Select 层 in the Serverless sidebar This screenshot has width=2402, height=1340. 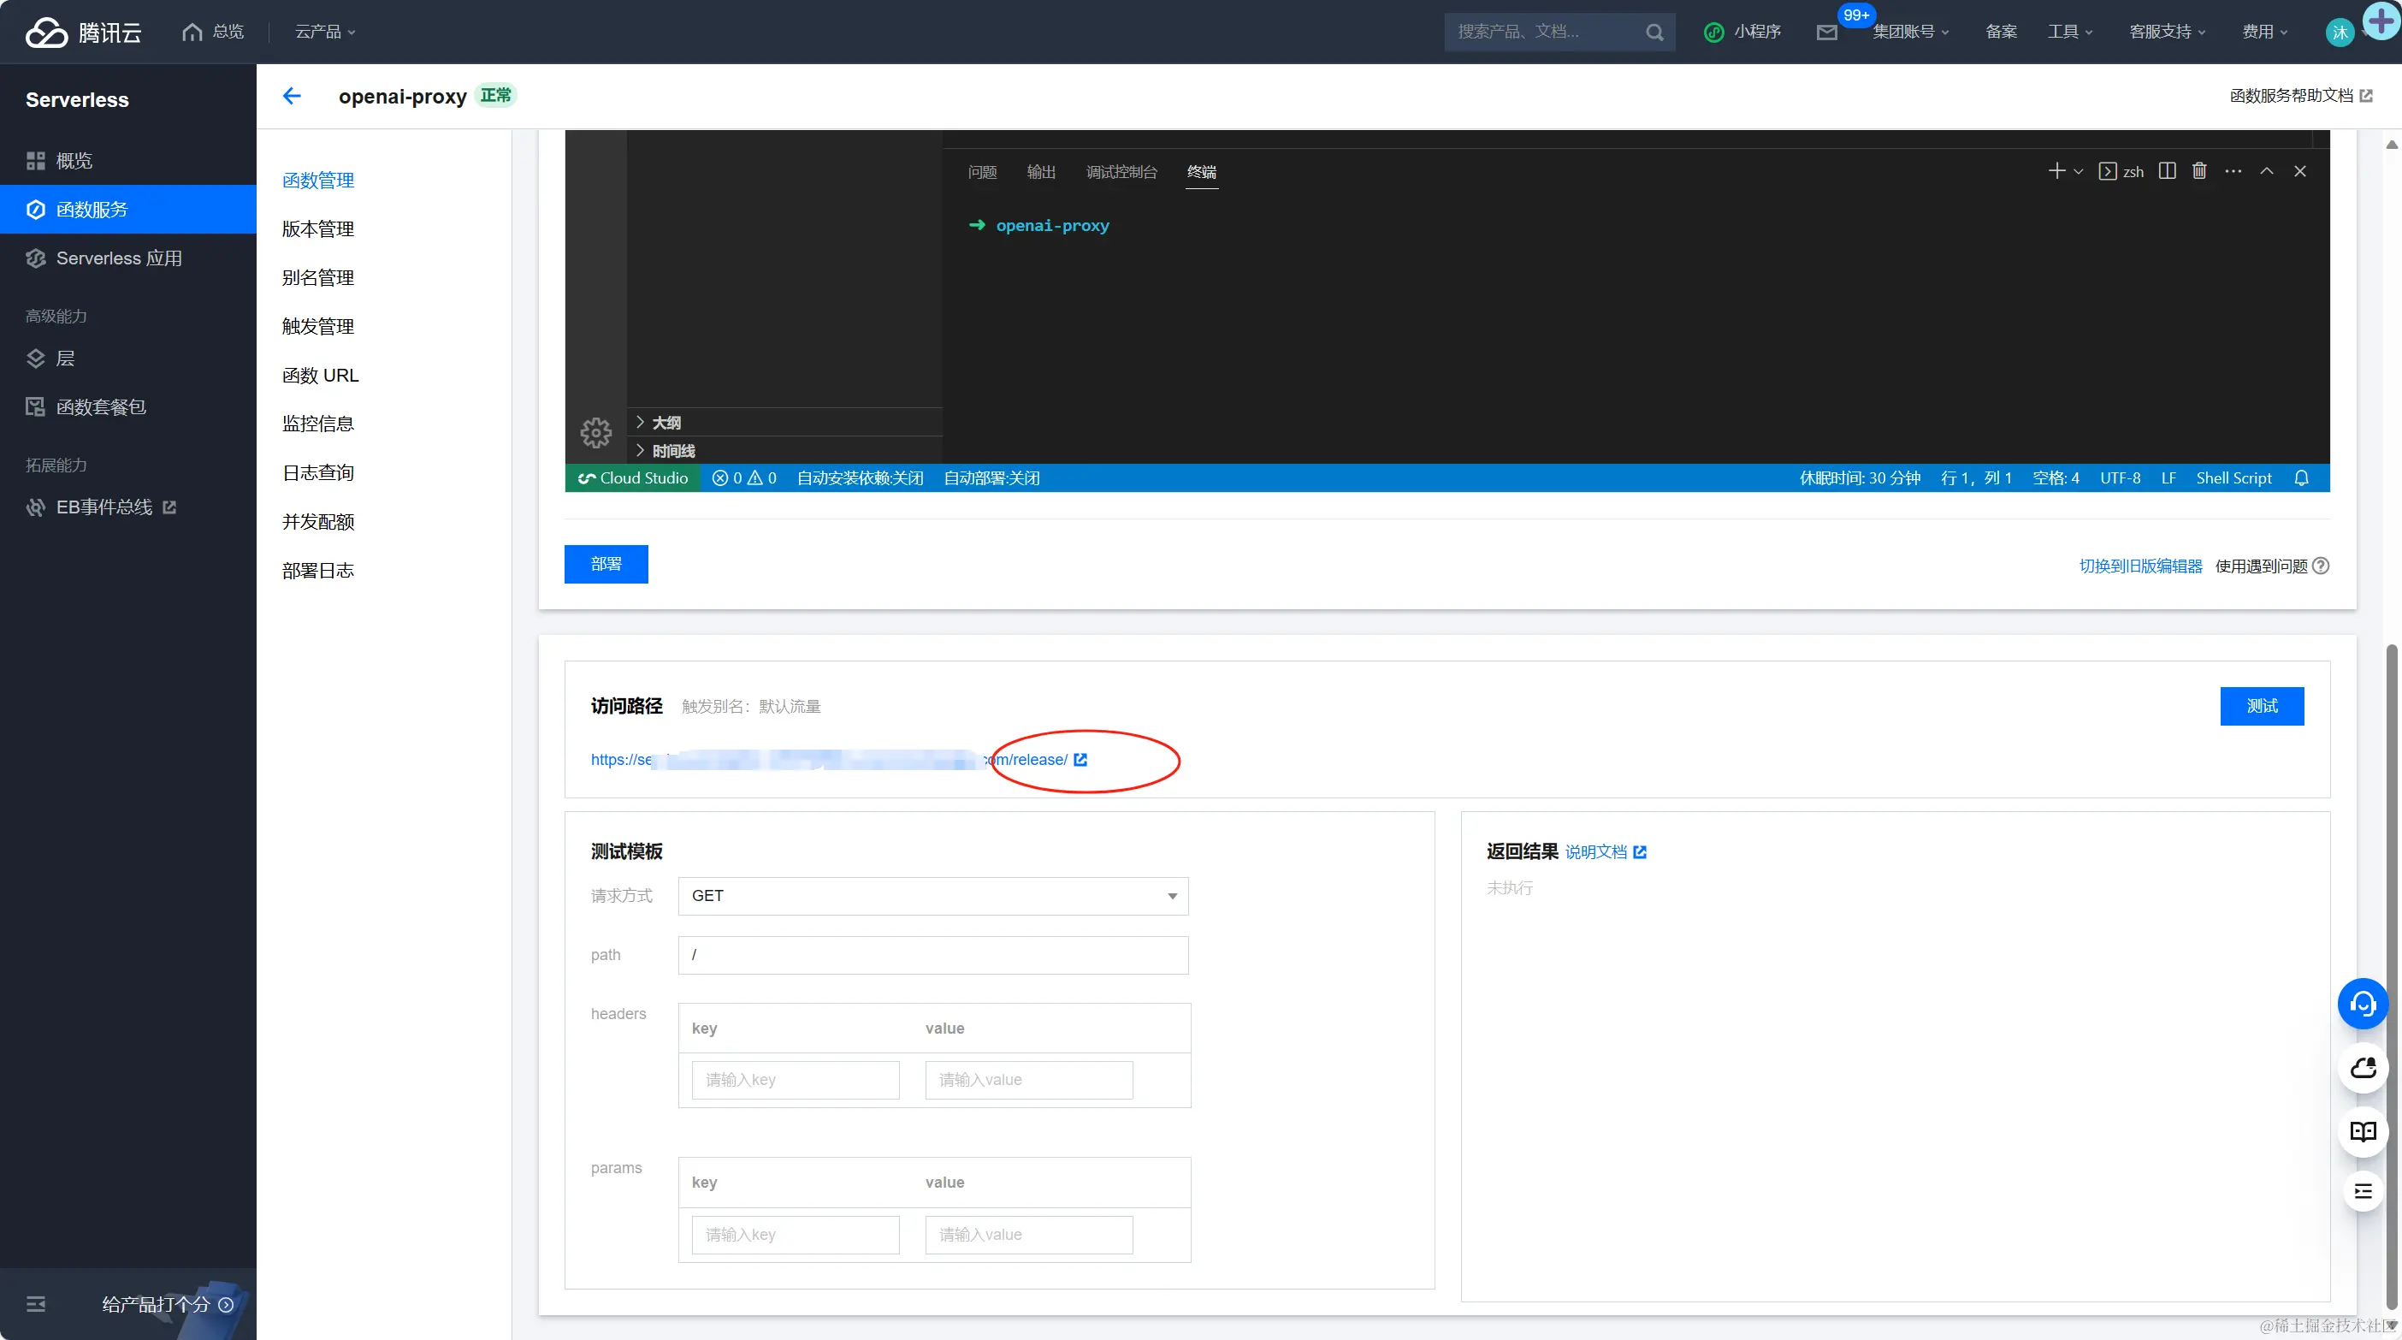tap(65, 358)
